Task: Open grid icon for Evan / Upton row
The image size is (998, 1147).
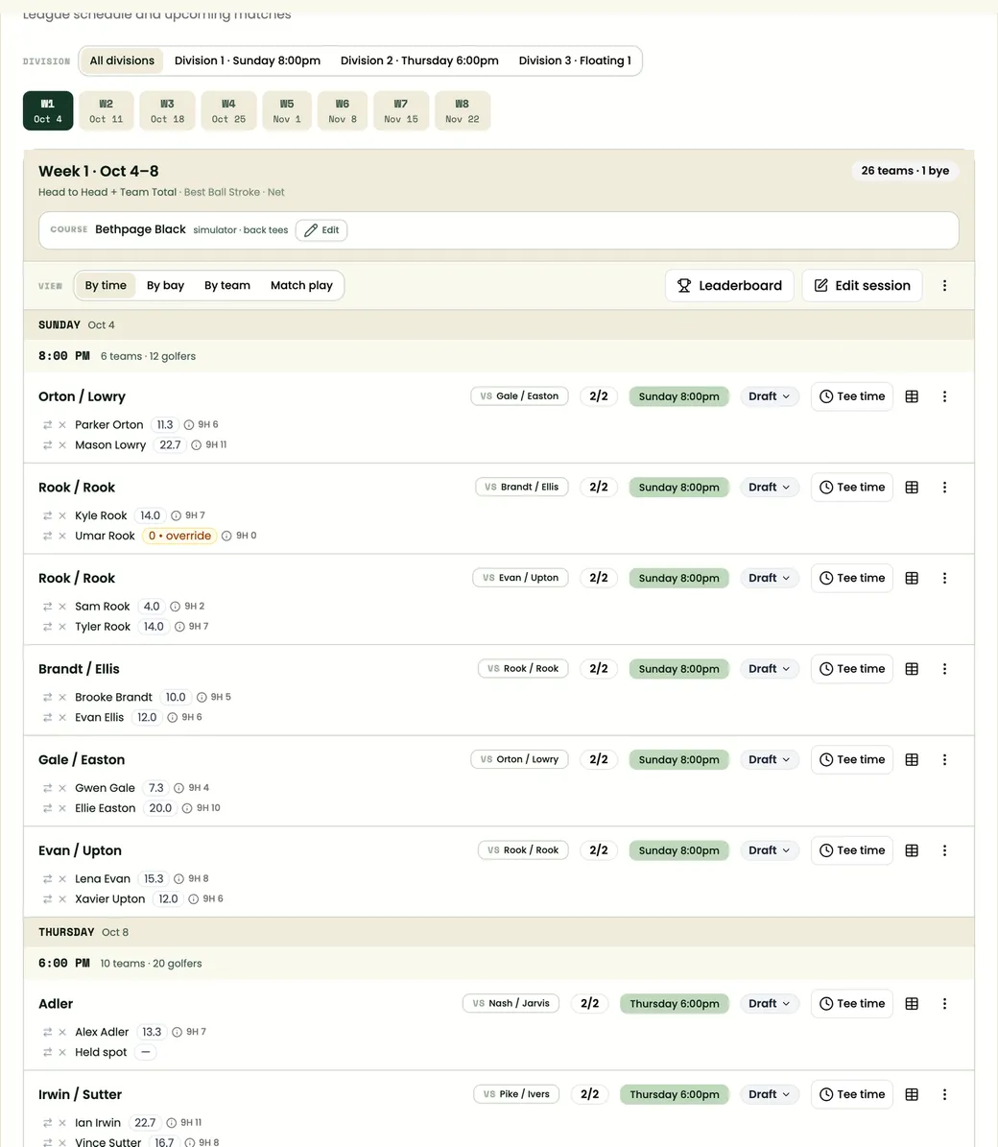Action: coord(912,850)
